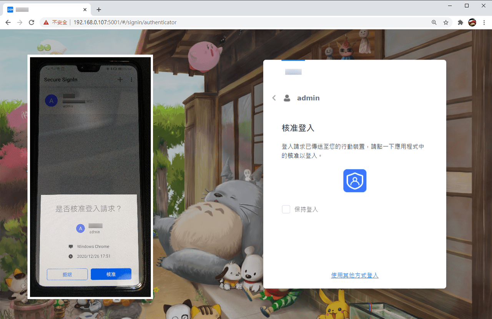Click the not-secure warning triangle icon
Screen dimensions: 492x319
coord(46,23)
